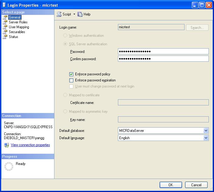
Task: Click the User Mapping page icon
Action: click(5, 27)
